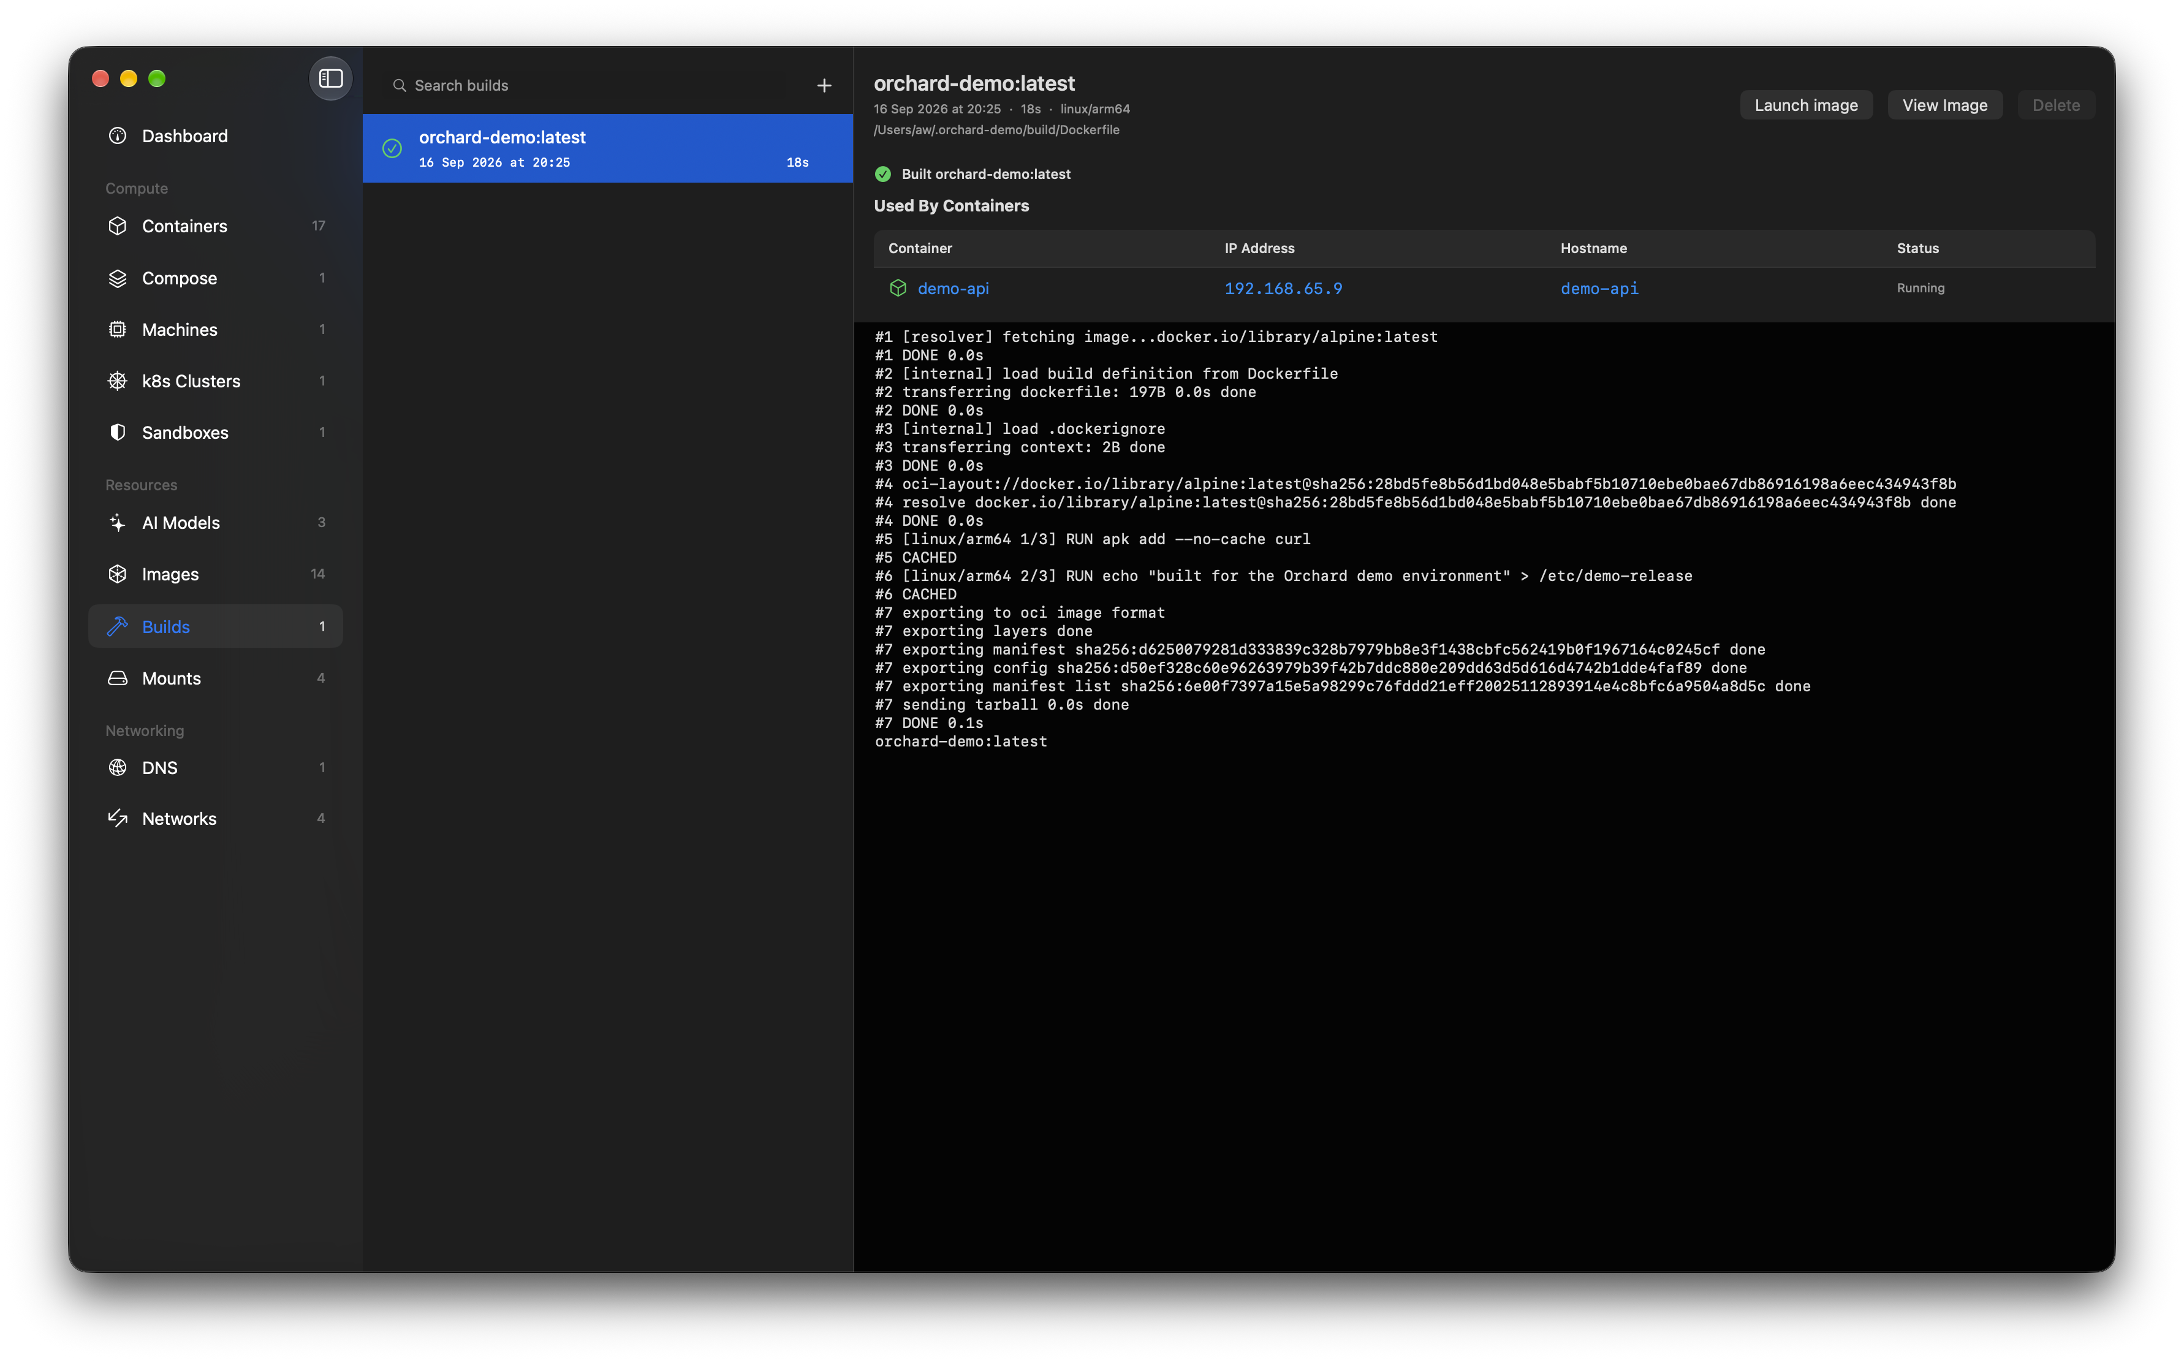Image resolution: width=2184 pixels, height=1363 pixels.
Task: Click the last log line orchard-demo:latest
Action: (961, 741)
